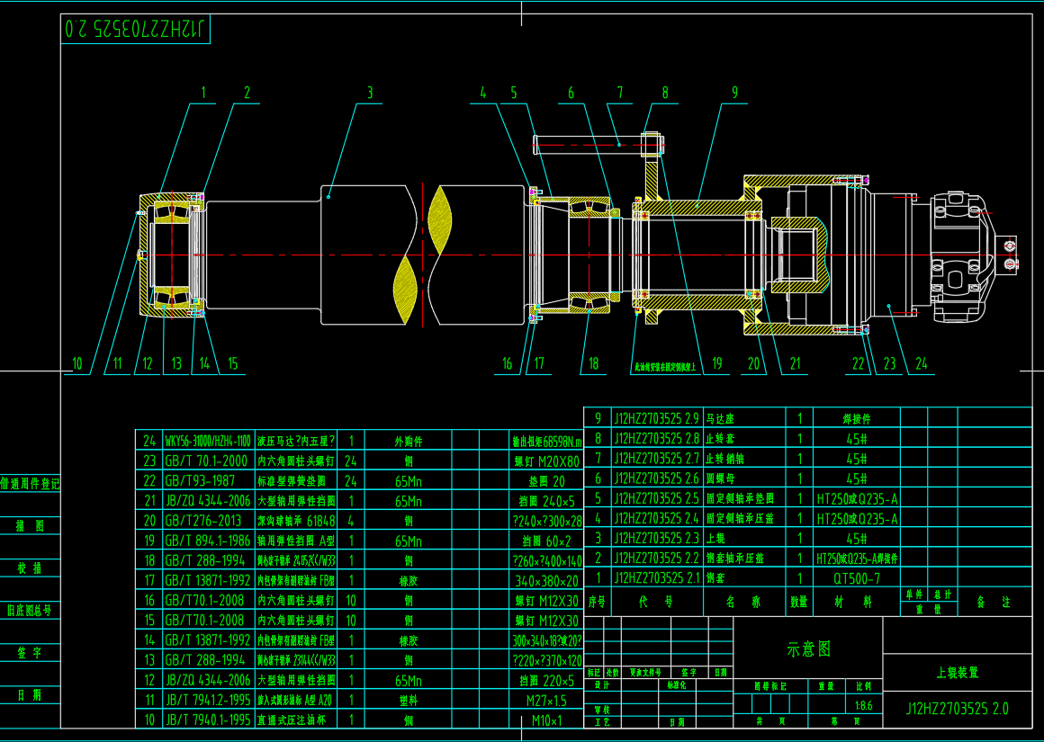Select the mirrored drawing number in top-left corner
Viewport: 1044px width, 742px height.
pyautogui.click(x=137, y=29)
